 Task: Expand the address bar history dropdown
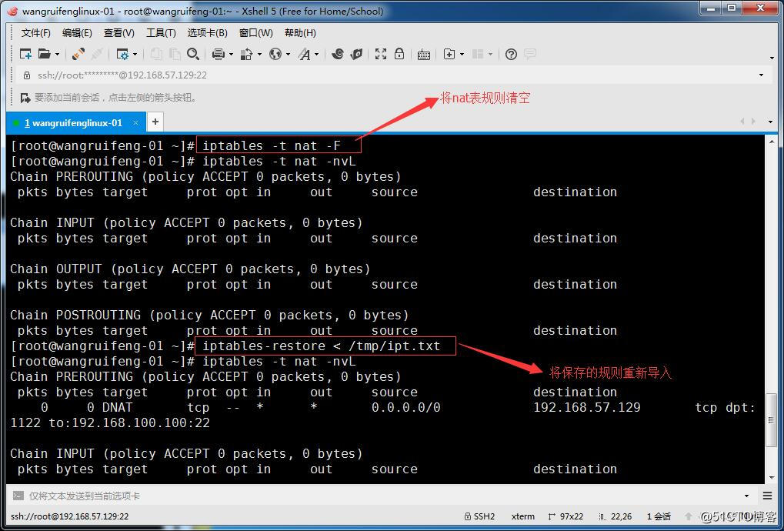coord(761,75)
